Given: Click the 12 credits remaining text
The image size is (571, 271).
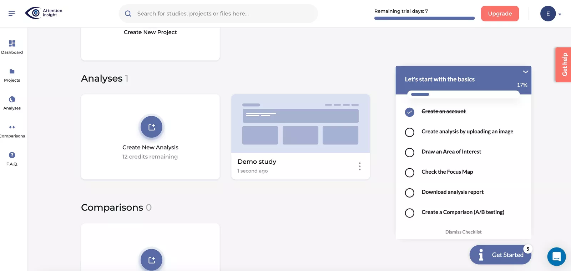Looking at the screenshot, I should (150, 157).
